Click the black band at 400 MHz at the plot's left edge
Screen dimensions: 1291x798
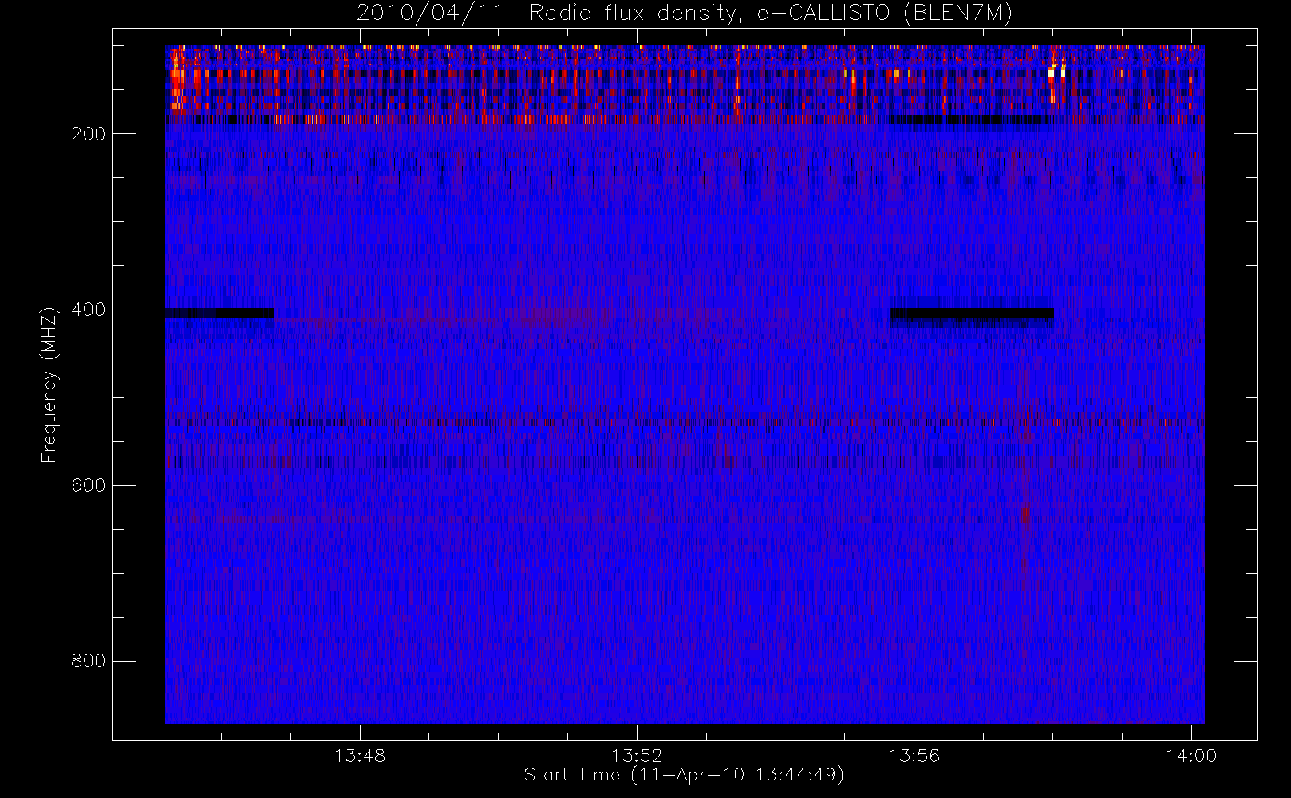(x=219, y=313)
